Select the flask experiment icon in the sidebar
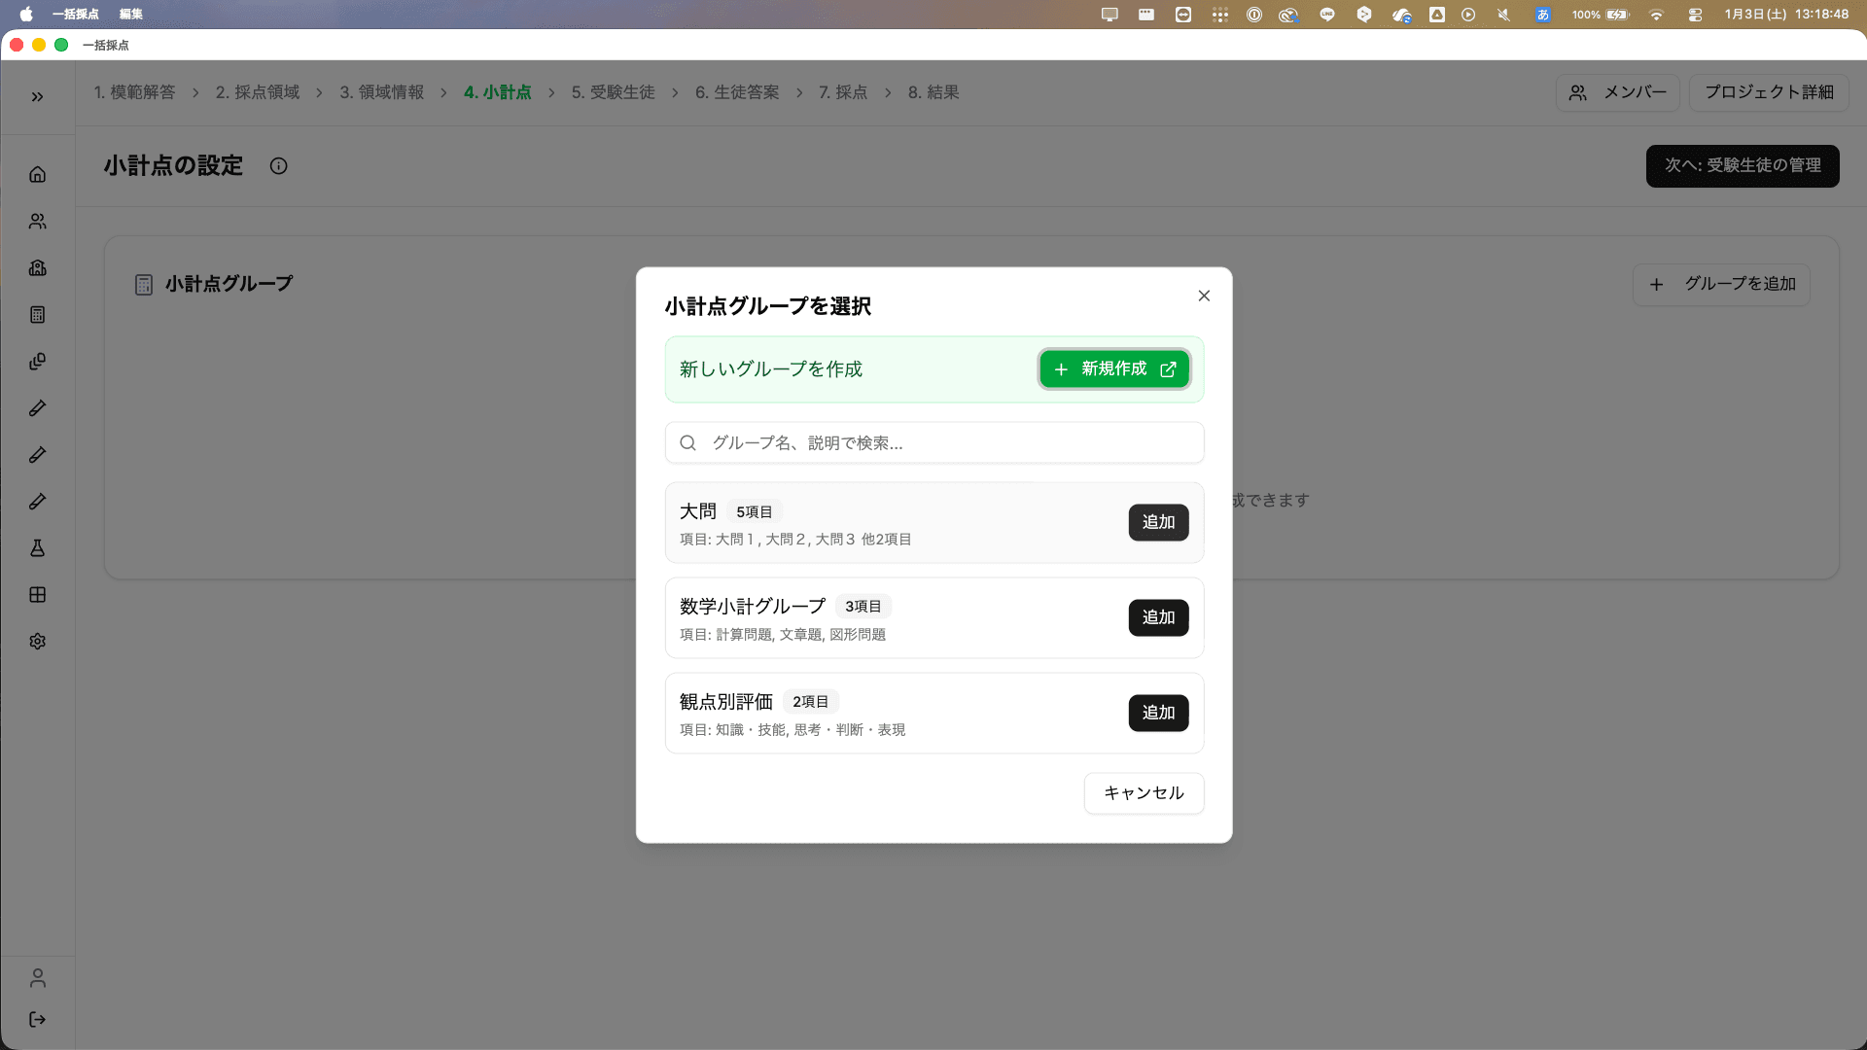1867x1050 pixels. 37,548
